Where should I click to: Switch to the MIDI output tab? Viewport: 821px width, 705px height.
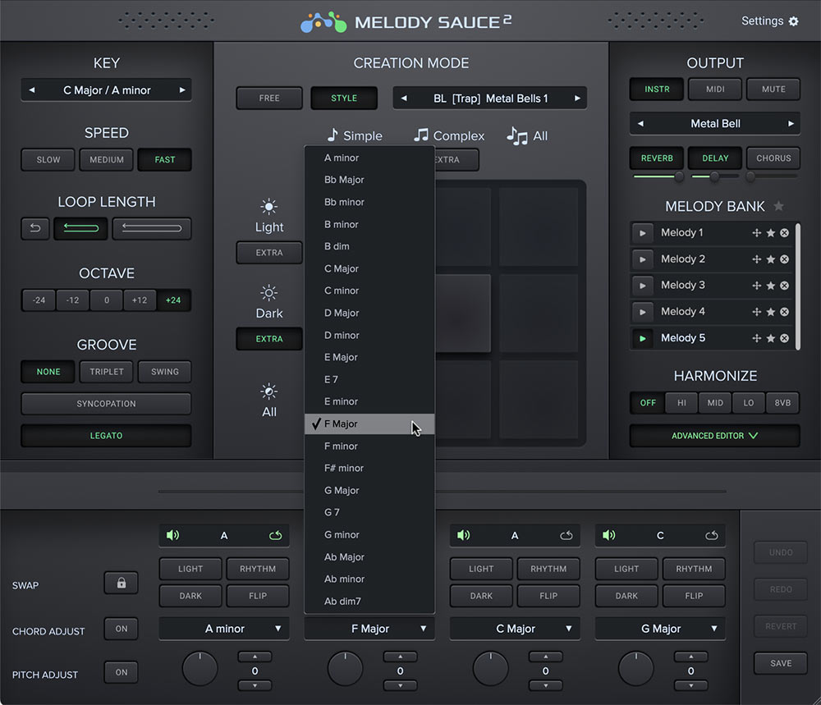click(716, 89)
